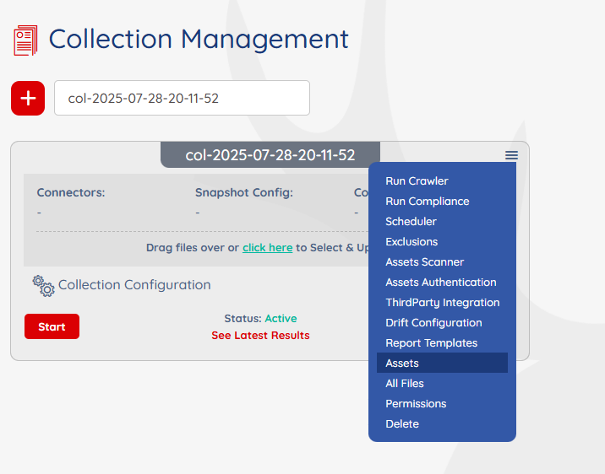Click the col-2025-07-28-20-11-52 card title tab

(270, 155)
